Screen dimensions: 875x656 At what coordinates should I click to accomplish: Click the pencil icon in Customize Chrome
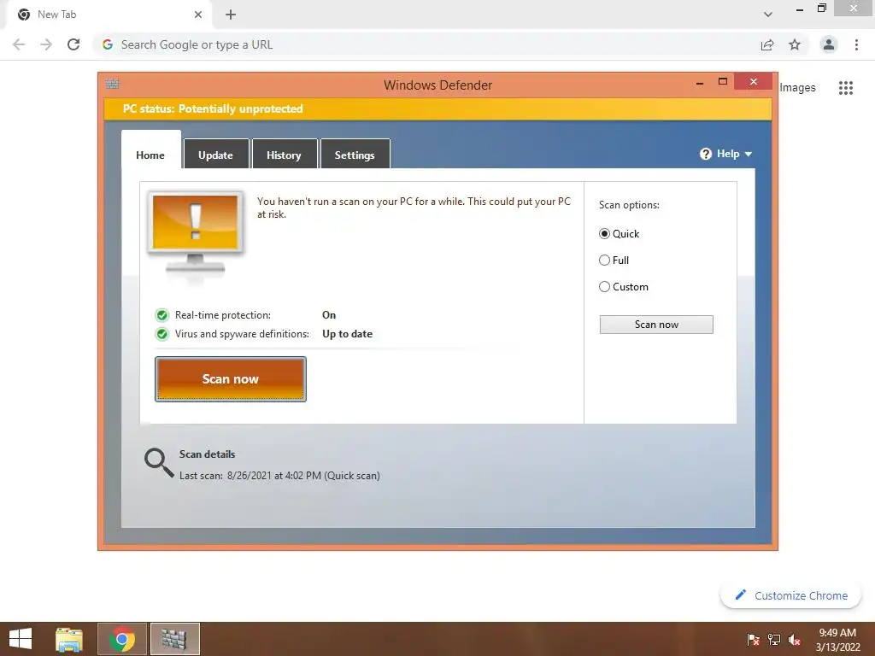pos(741,594)
